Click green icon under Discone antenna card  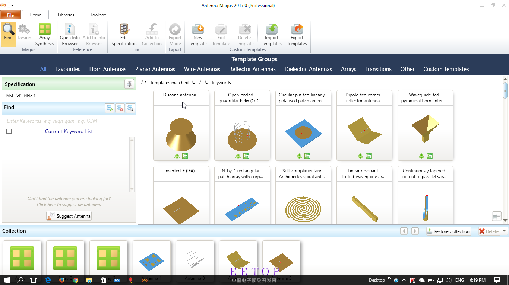point(185,156)
